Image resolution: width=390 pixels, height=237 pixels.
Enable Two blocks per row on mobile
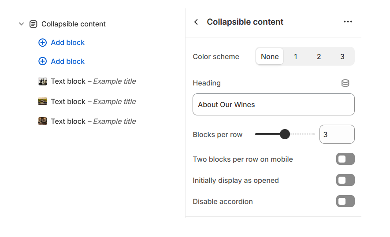click(x=345, y=159)
